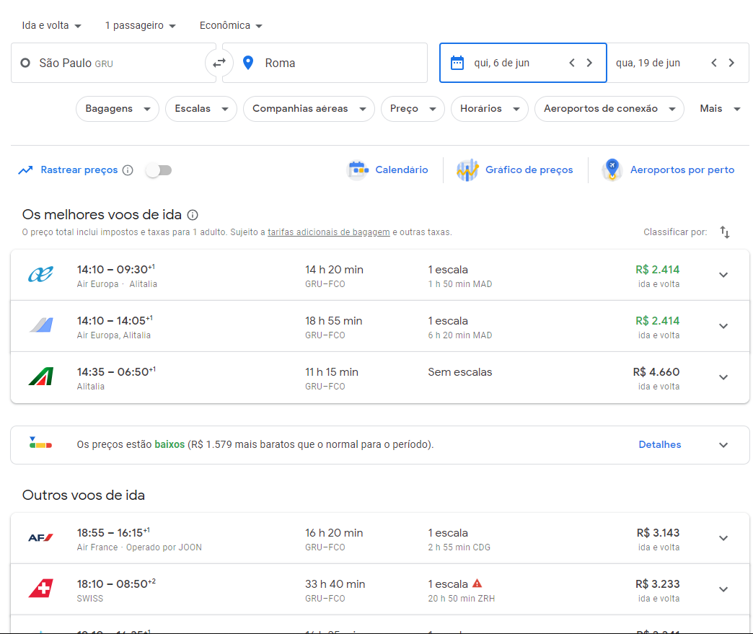
Task: Go to next departure date
Action: 589,63
